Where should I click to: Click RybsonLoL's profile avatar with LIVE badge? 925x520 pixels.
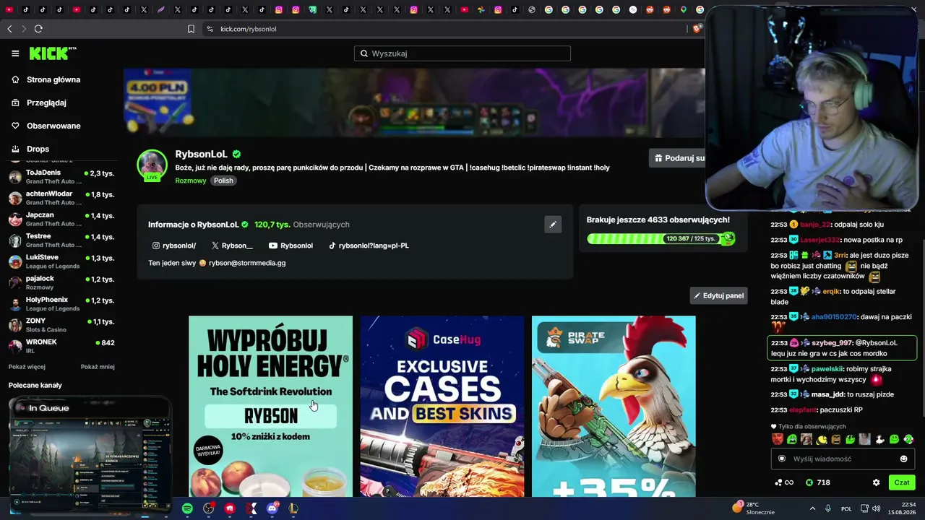152,165
